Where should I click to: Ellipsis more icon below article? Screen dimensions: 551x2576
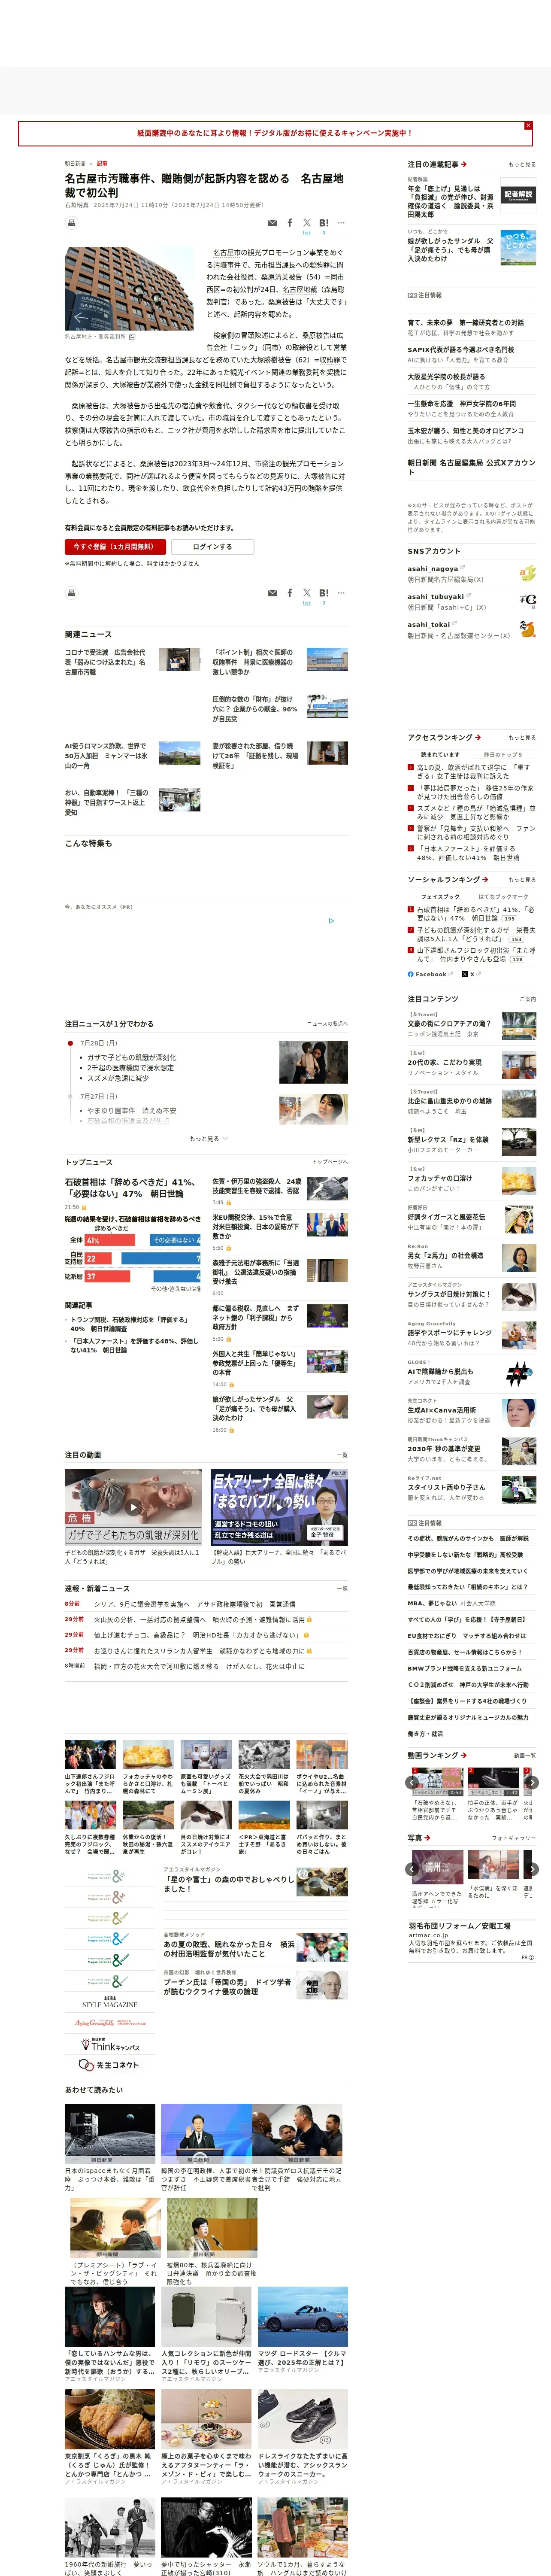pos(341,593)
